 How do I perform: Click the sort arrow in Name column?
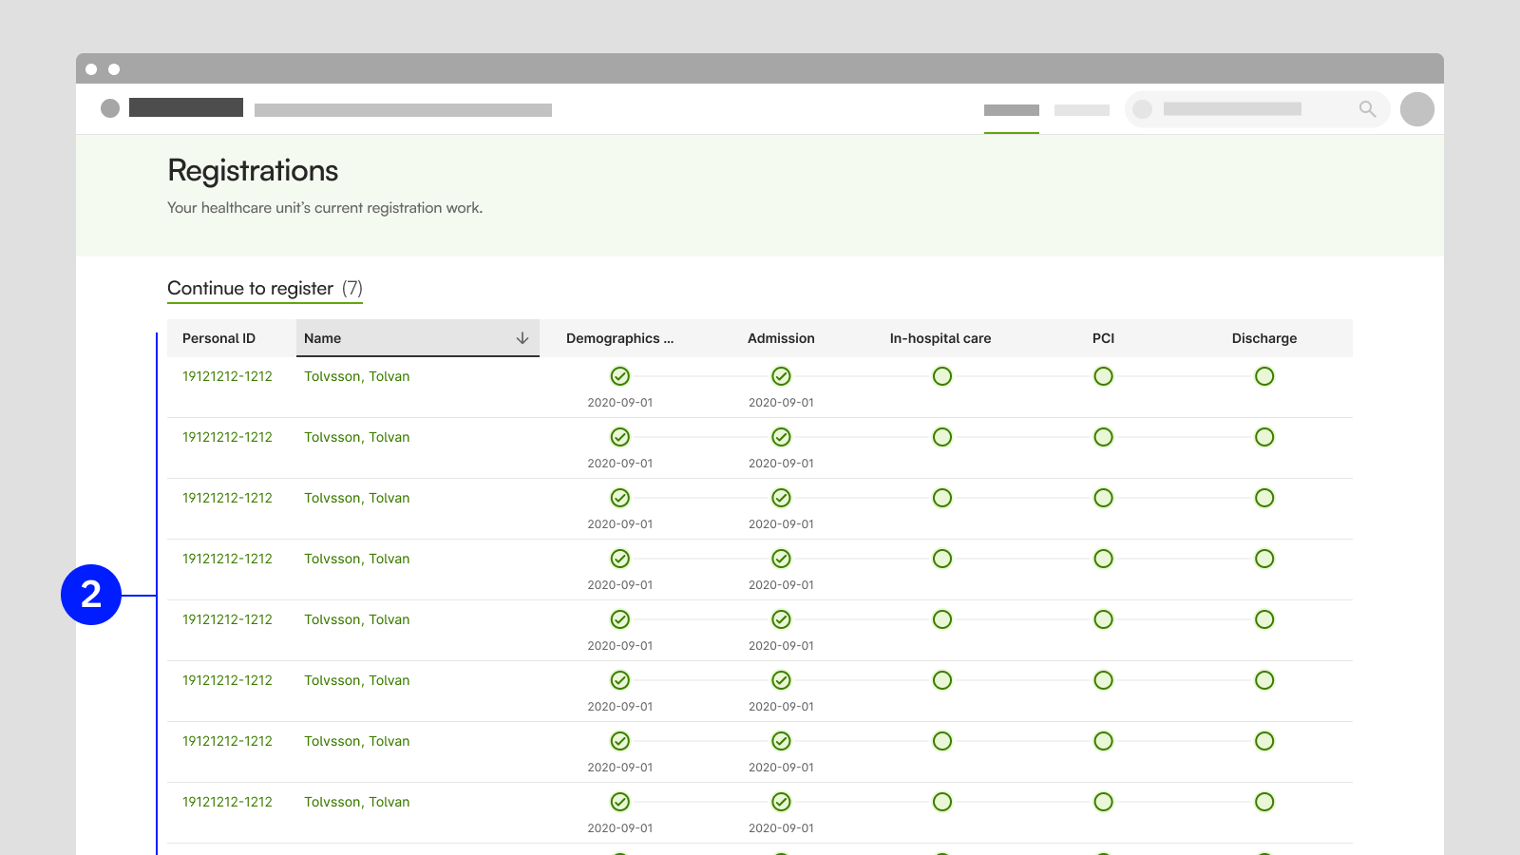522,338
